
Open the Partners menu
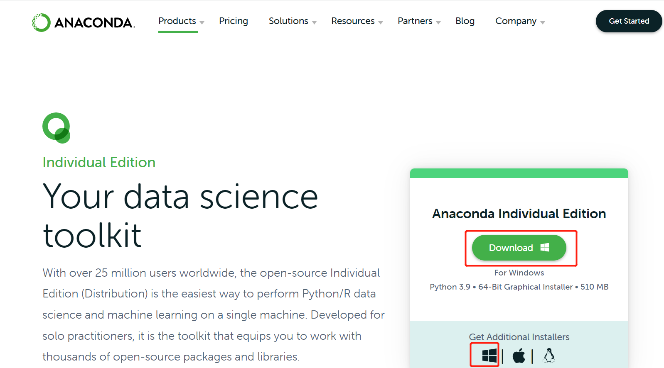tap(415, 21)
